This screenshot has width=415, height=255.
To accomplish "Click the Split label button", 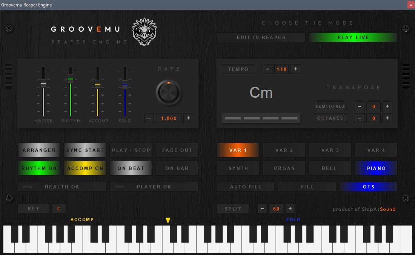I will 233,209.
